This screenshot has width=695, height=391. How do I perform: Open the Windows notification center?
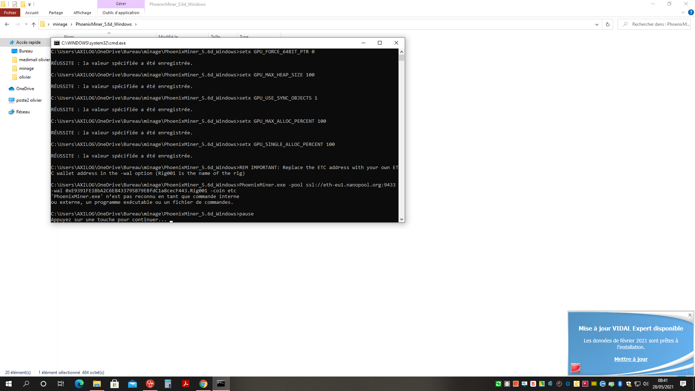[x=683, y=384]
